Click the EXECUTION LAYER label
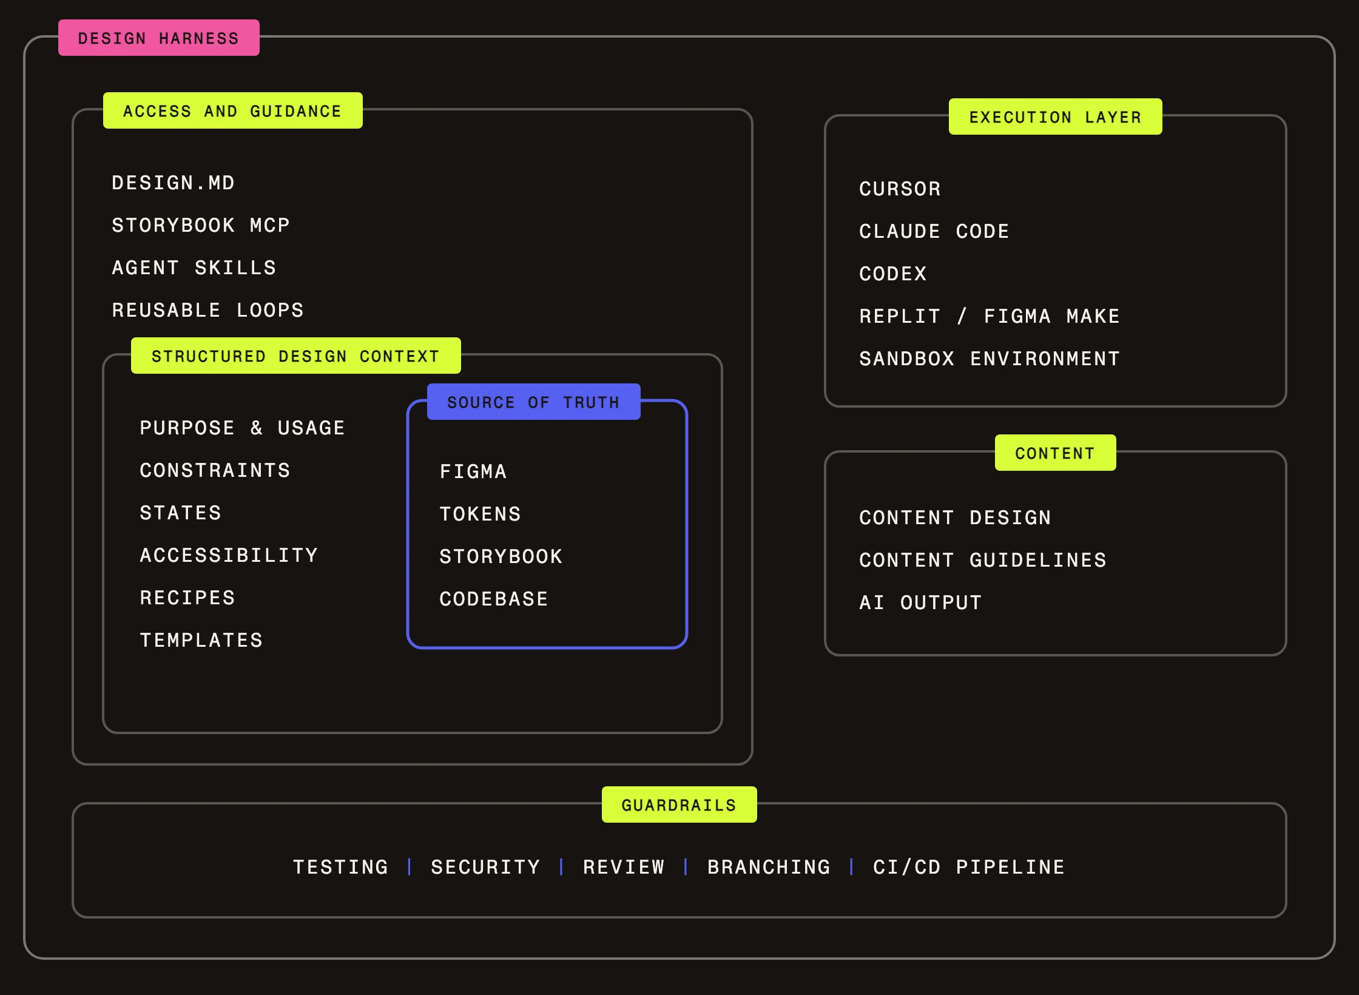 pos(1056,116)
